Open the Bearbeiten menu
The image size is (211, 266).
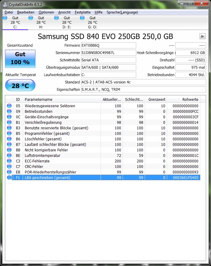(x=26, y=12)
